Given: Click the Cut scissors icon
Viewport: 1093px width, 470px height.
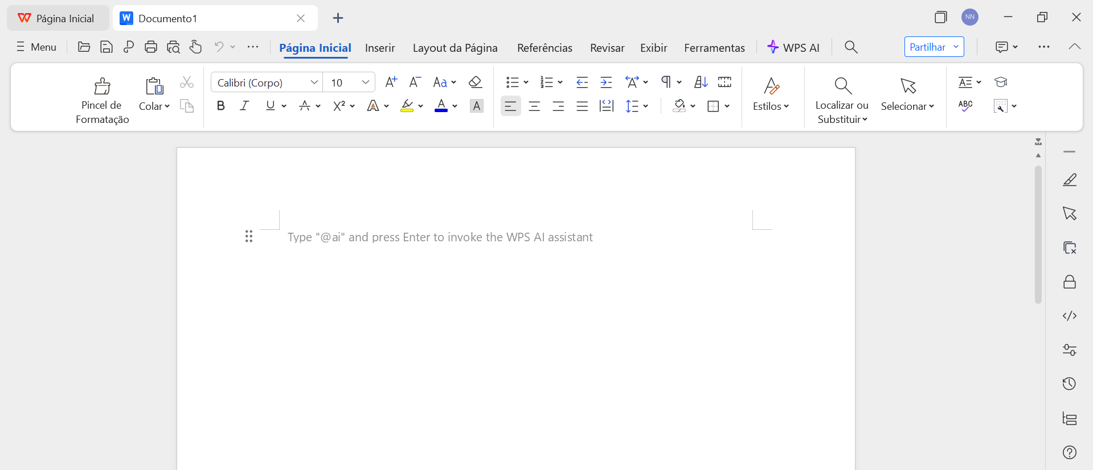Looking at the screenshot, I should coord(187,82).
